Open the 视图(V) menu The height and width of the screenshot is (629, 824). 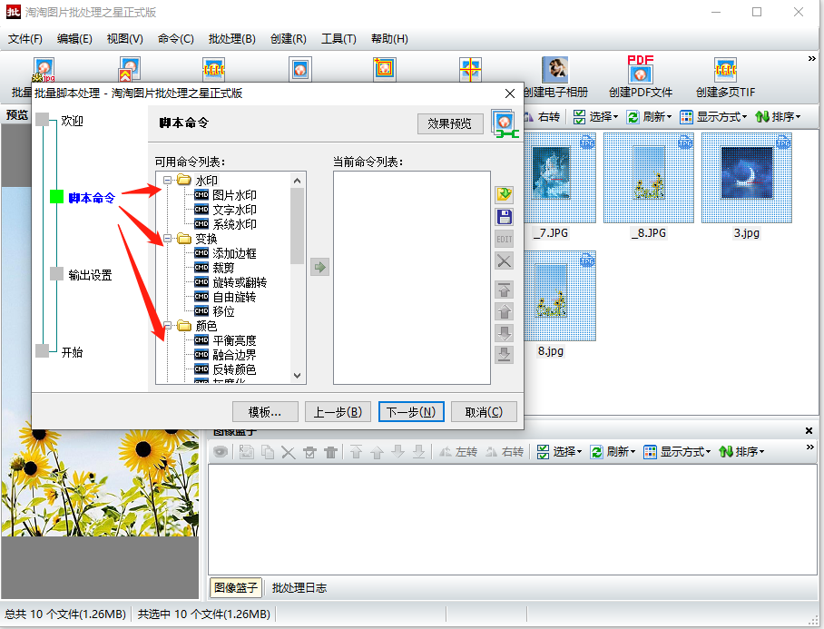pos(124,39)
